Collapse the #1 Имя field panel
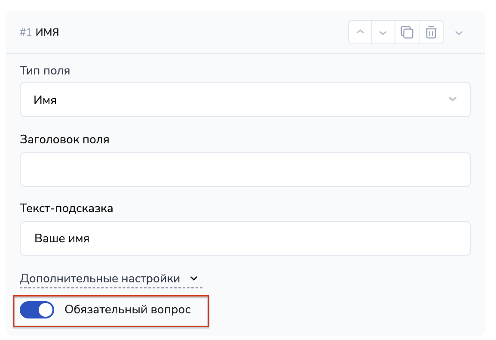Image resolution: width=496 pixels, height=340 pixels. pyautogui.click(x=459, y=33)
